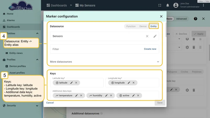Edit the latitude key
Image resolution: width=210 pixels, height=118 pixels.
click(x=71, y=83)
